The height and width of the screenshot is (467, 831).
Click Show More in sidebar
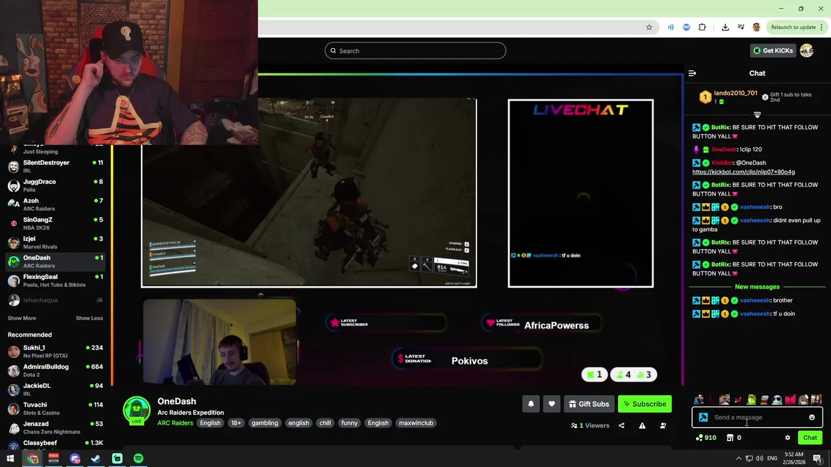(21, 318)
